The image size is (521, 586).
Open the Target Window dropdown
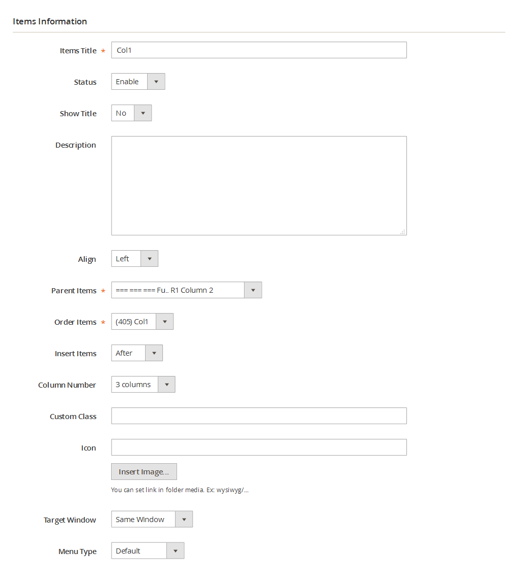pyautogui.click(x=152, y=519)
